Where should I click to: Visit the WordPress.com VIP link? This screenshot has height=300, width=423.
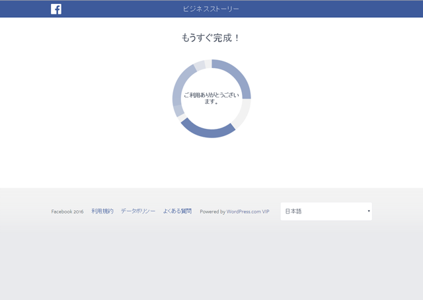click(x=248, y=211)
